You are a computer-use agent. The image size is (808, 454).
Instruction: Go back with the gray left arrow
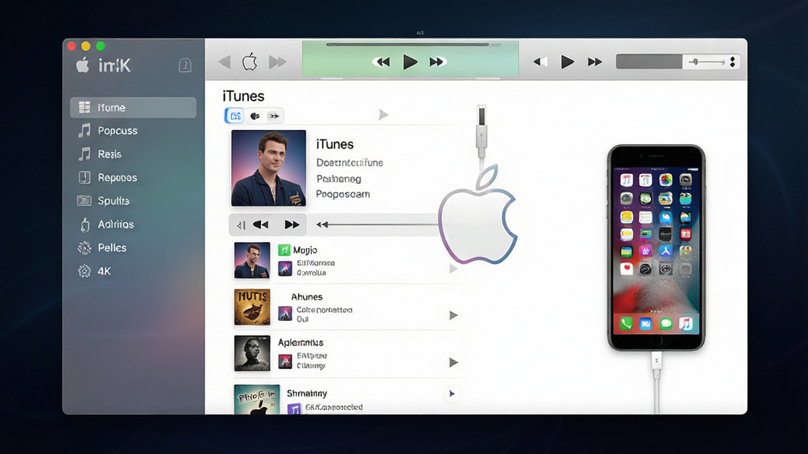pyautogui.click(x=224, y=62)
